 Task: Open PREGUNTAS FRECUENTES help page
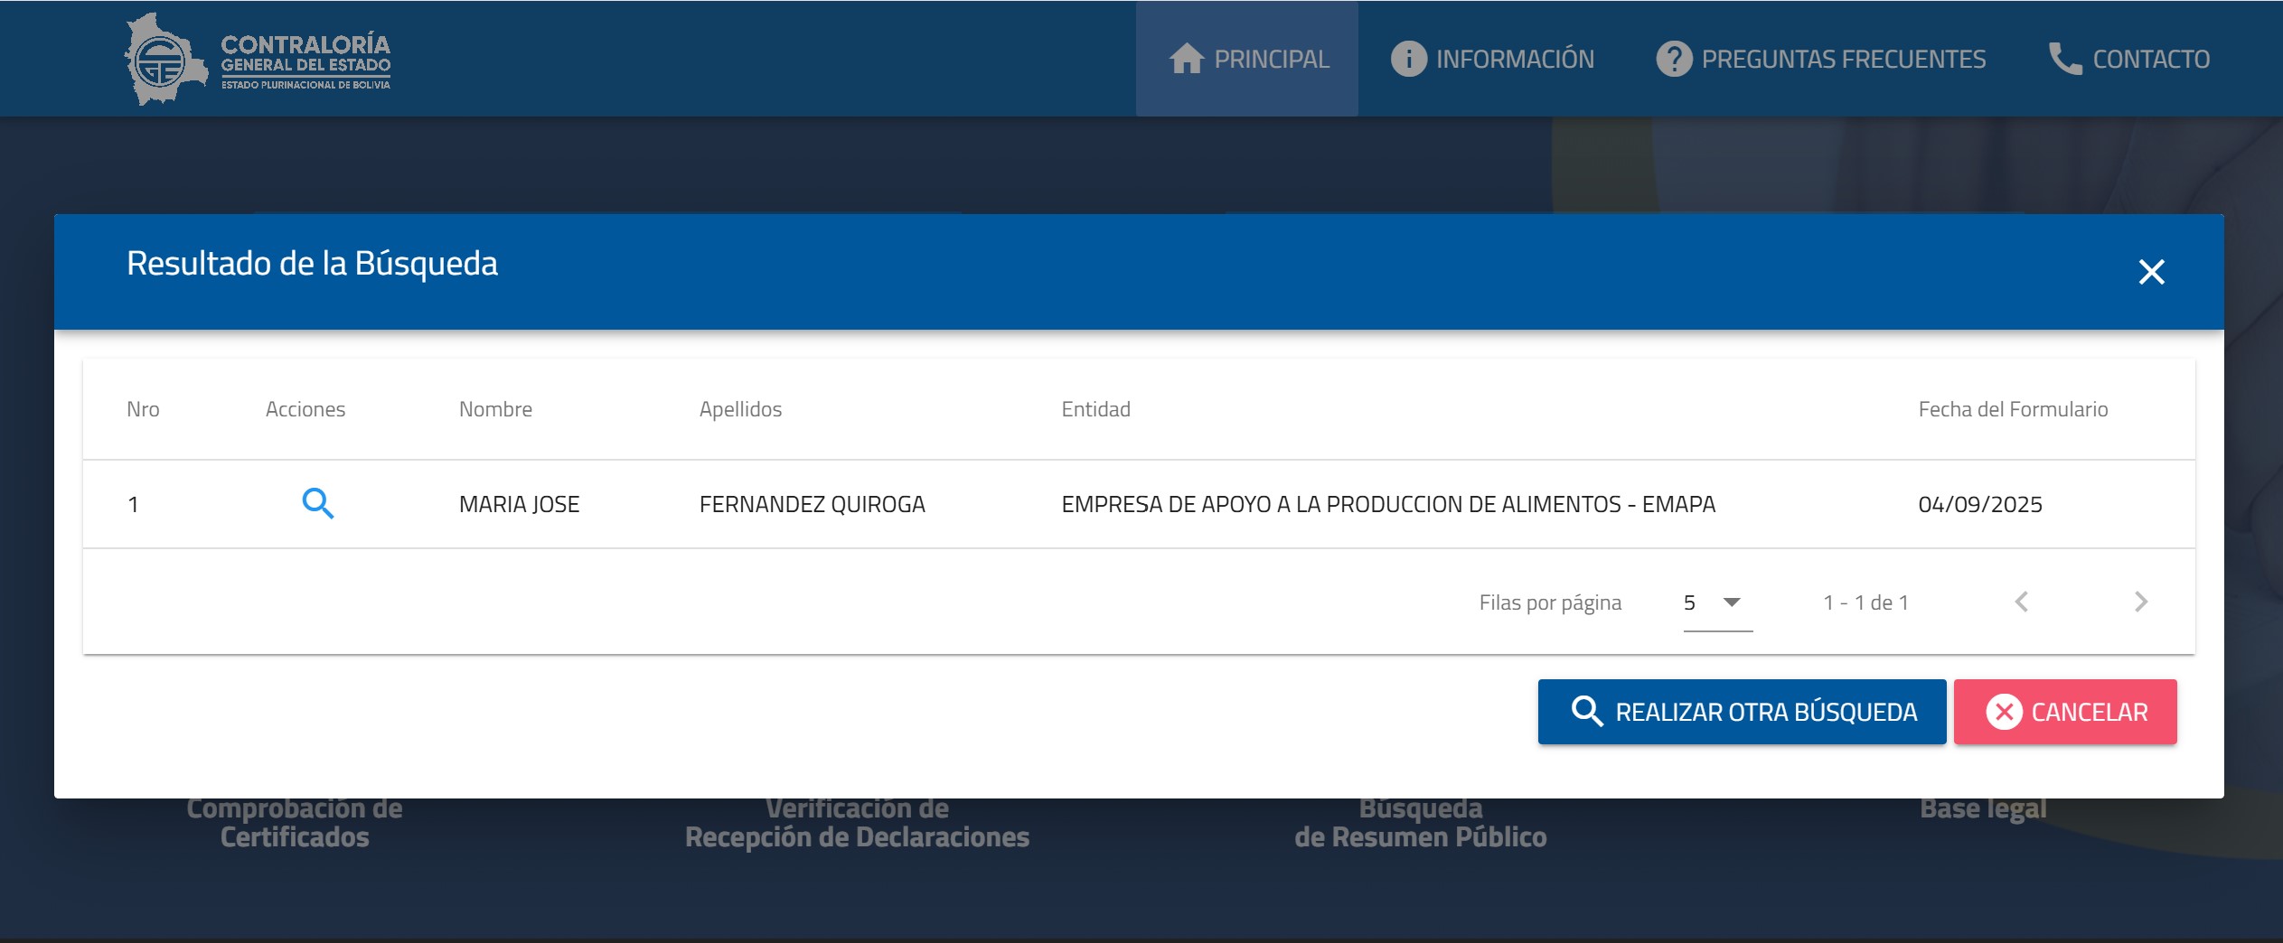pyautogui.click(x=1820, y=60)
